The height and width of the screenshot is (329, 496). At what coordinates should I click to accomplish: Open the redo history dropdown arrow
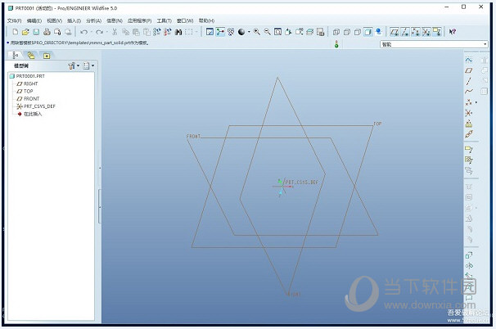tap(107, 32)
